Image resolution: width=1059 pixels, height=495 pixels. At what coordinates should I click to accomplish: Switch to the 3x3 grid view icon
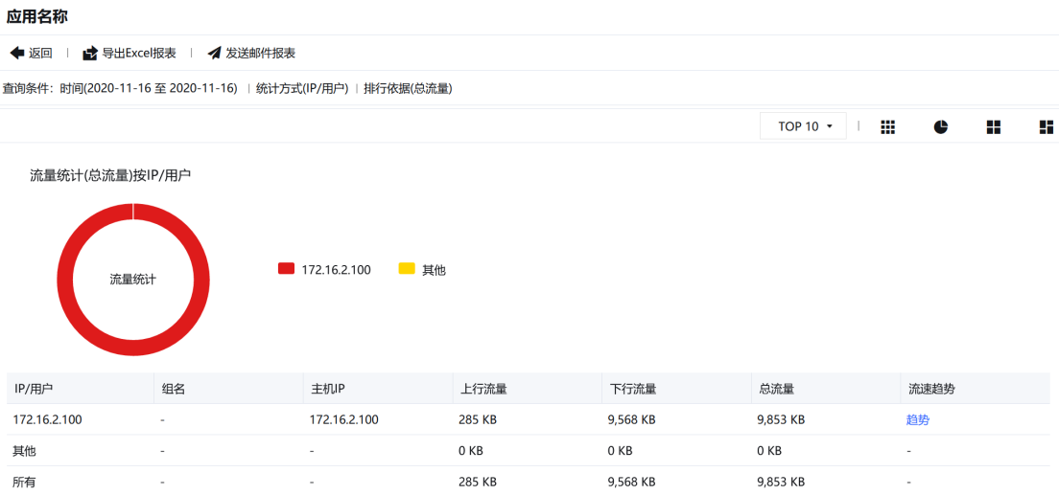(887, 127)
